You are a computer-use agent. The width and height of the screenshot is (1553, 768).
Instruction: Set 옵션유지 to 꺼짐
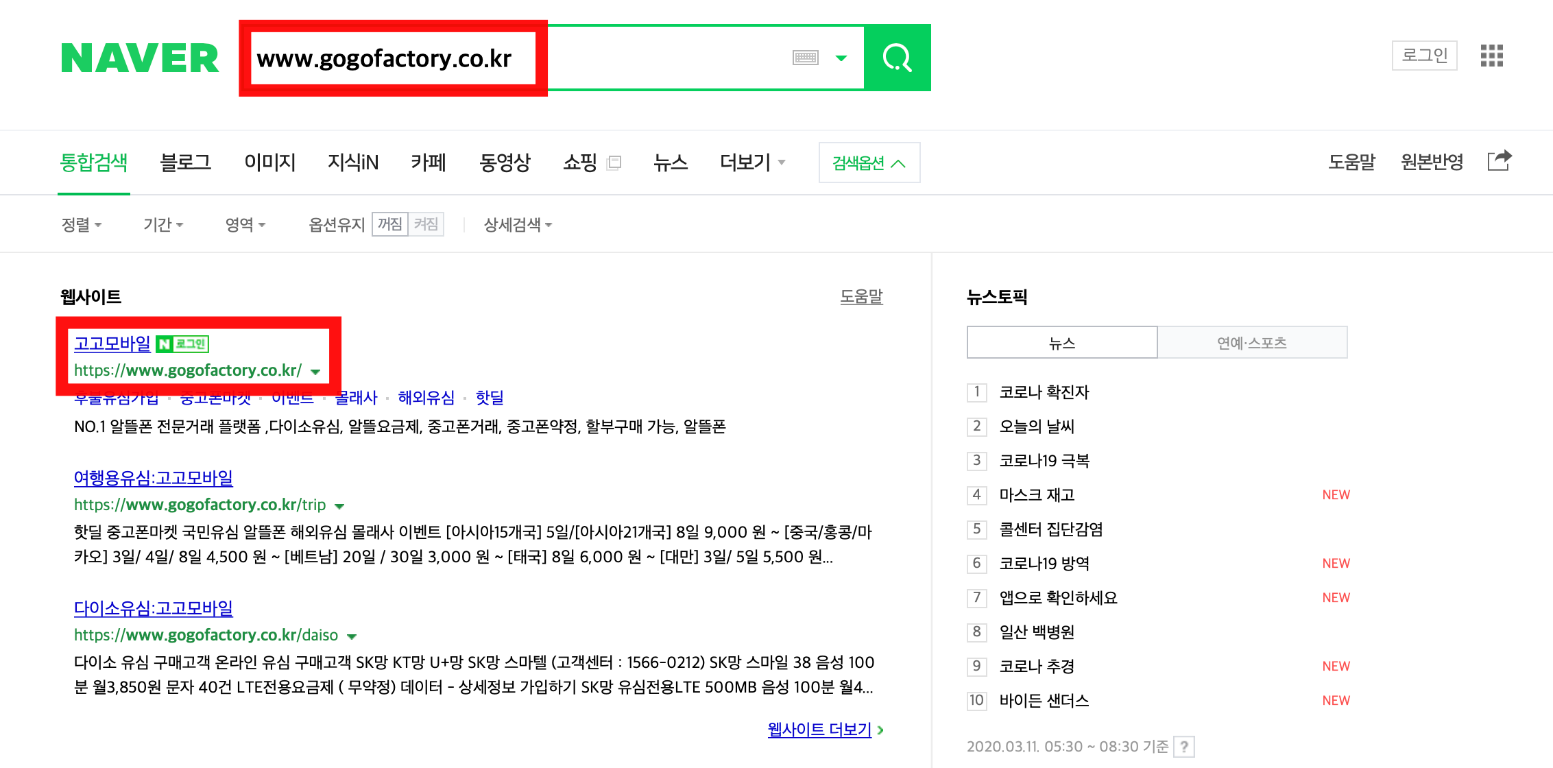pos(390,224)
